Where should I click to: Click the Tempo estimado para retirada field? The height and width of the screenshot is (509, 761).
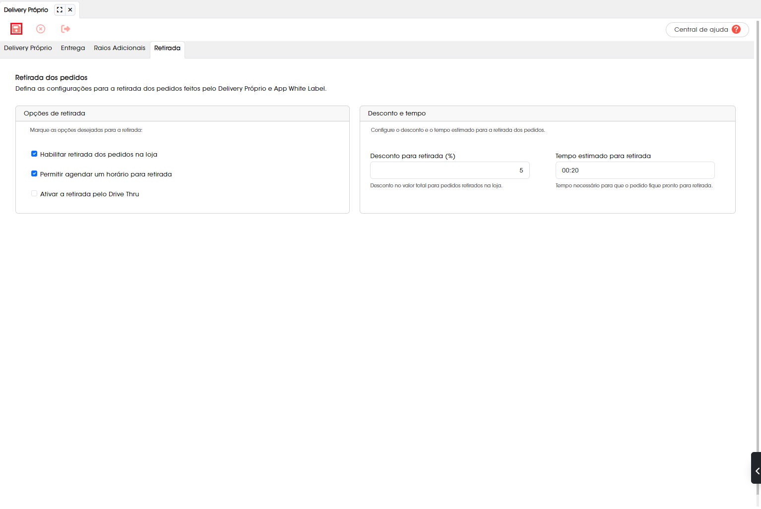[x=635, y=170]
